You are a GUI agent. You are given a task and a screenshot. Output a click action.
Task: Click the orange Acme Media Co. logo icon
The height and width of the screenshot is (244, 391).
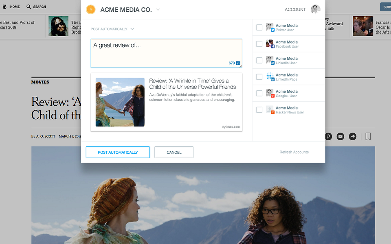[x=91, y=9]
